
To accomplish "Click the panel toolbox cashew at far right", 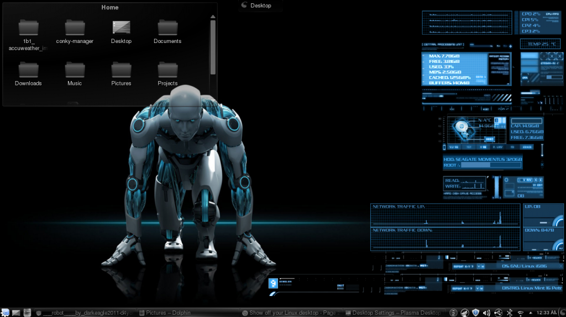I will [562, 313].
